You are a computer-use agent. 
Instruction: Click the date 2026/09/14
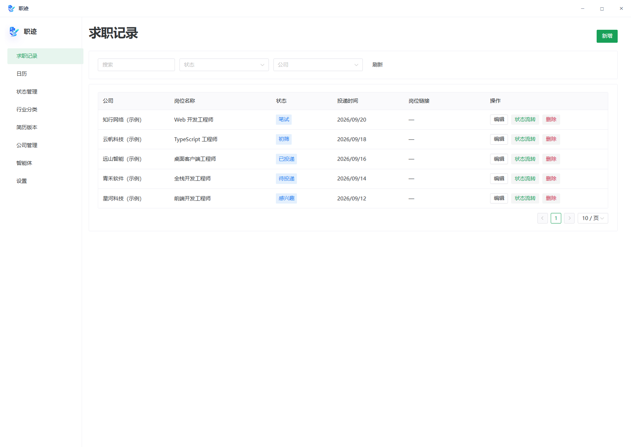coord(352,179)
